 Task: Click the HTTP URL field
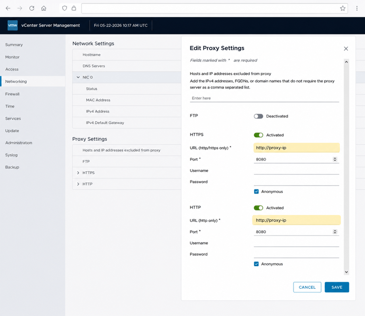pyautogui.click(x=297, y=220)
